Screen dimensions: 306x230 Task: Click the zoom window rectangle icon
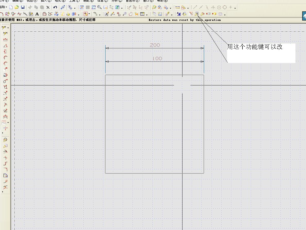(94, 7)
